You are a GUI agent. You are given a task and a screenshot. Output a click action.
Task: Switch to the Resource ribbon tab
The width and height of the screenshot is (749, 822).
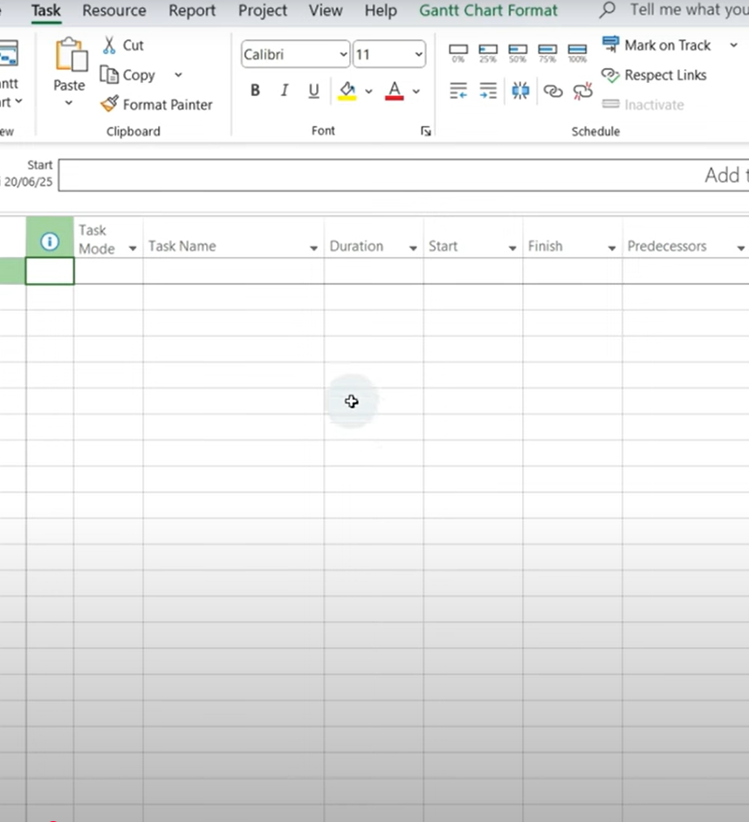point(113,11)
